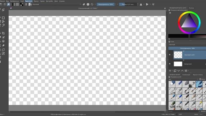The image size is (206, 116).
Task: Open the Слой menu
Action: [22, 1]
